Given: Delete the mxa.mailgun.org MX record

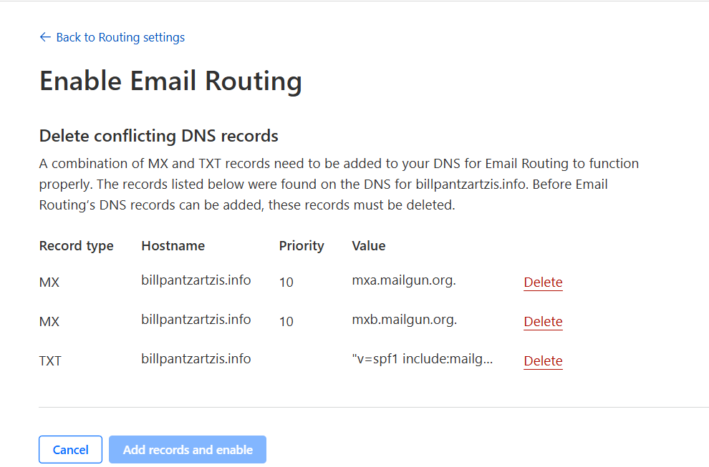Looking at the screenshot, I should coord(543,282).
